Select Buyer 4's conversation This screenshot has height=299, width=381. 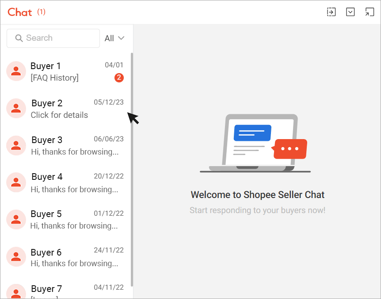coord(66,182)
